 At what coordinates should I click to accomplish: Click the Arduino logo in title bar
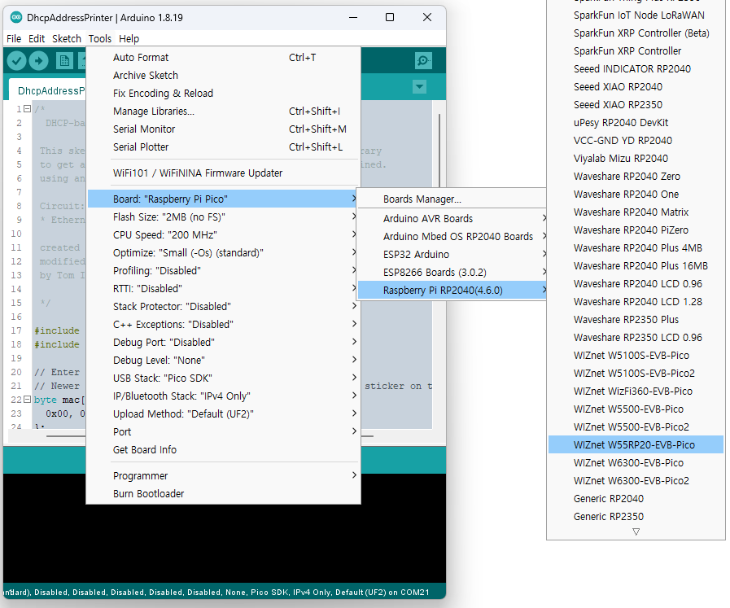(x=16, y=18)
